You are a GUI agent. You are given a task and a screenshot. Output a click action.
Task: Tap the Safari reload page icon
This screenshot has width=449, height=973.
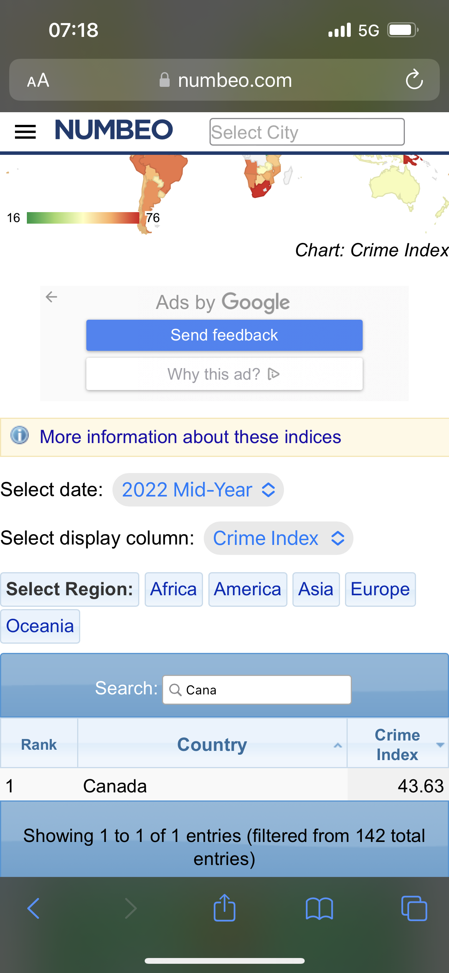coord(414,80)
